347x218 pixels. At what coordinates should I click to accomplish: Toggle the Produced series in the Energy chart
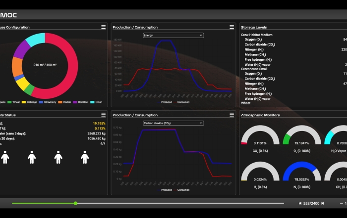pos(166,102)
